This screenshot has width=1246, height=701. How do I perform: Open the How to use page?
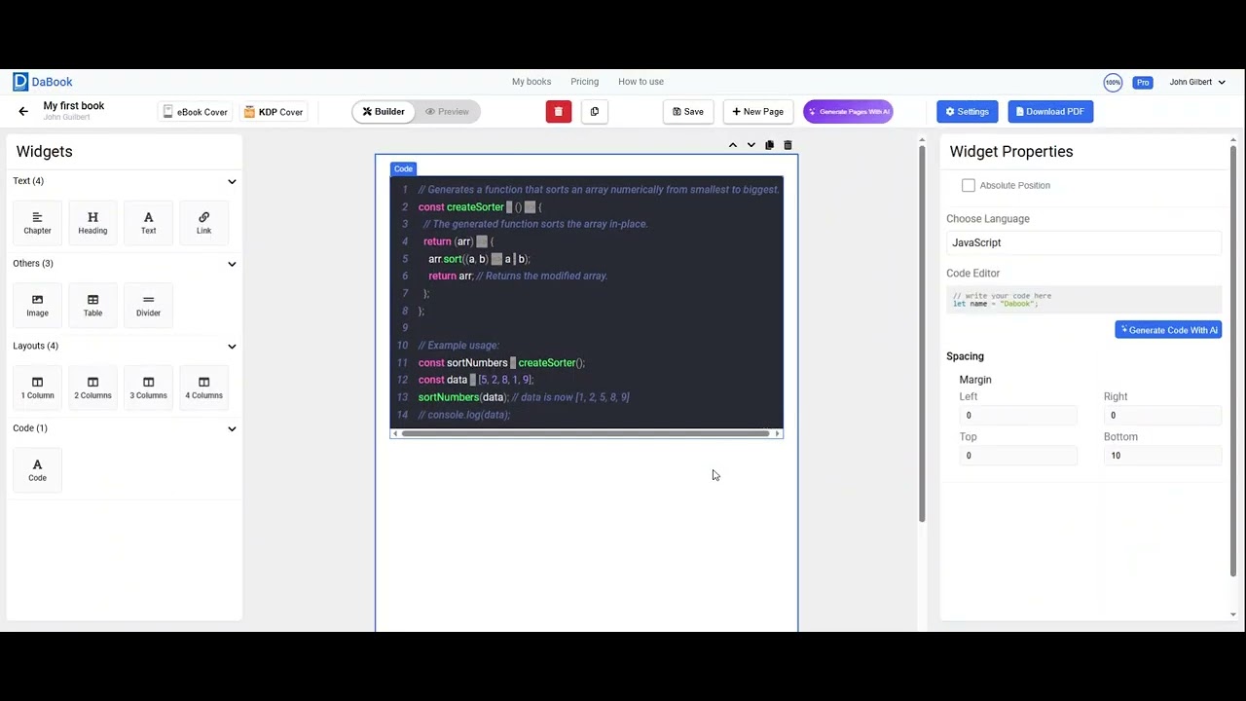(x=641, y=82)
